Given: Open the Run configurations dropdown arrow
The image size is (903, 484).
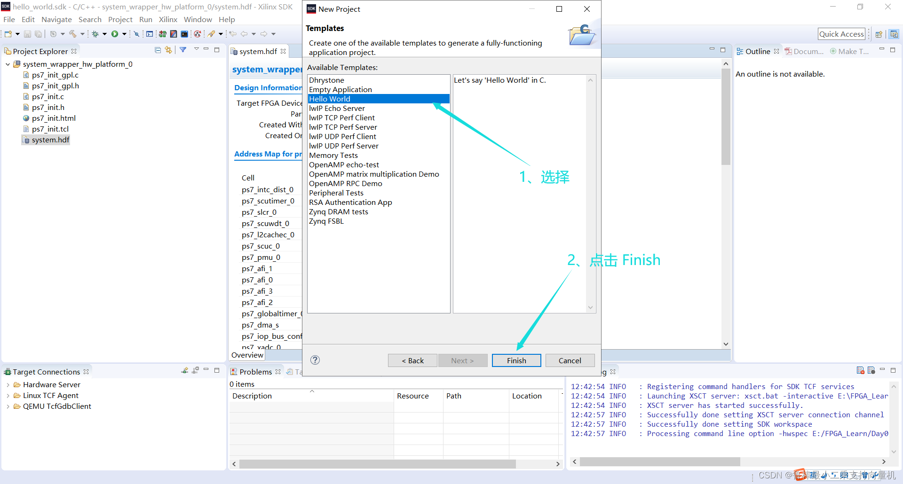Looking at the screenshot, I should click(x=124, y=34).
